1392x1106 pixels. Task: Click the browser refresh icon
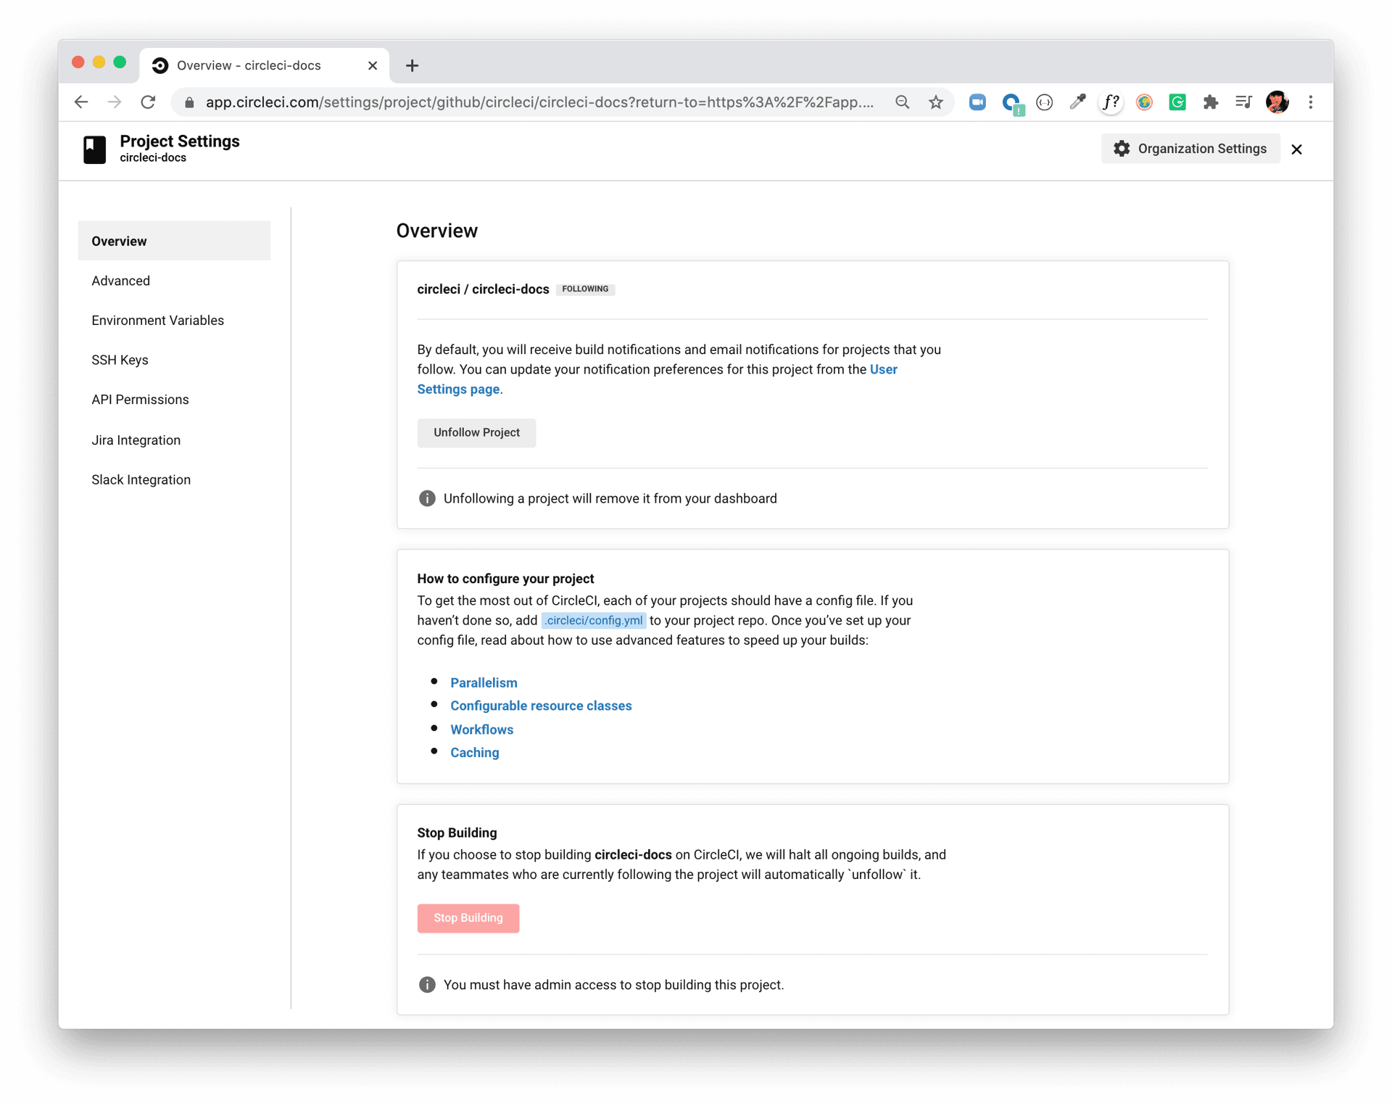coord(149,102)
